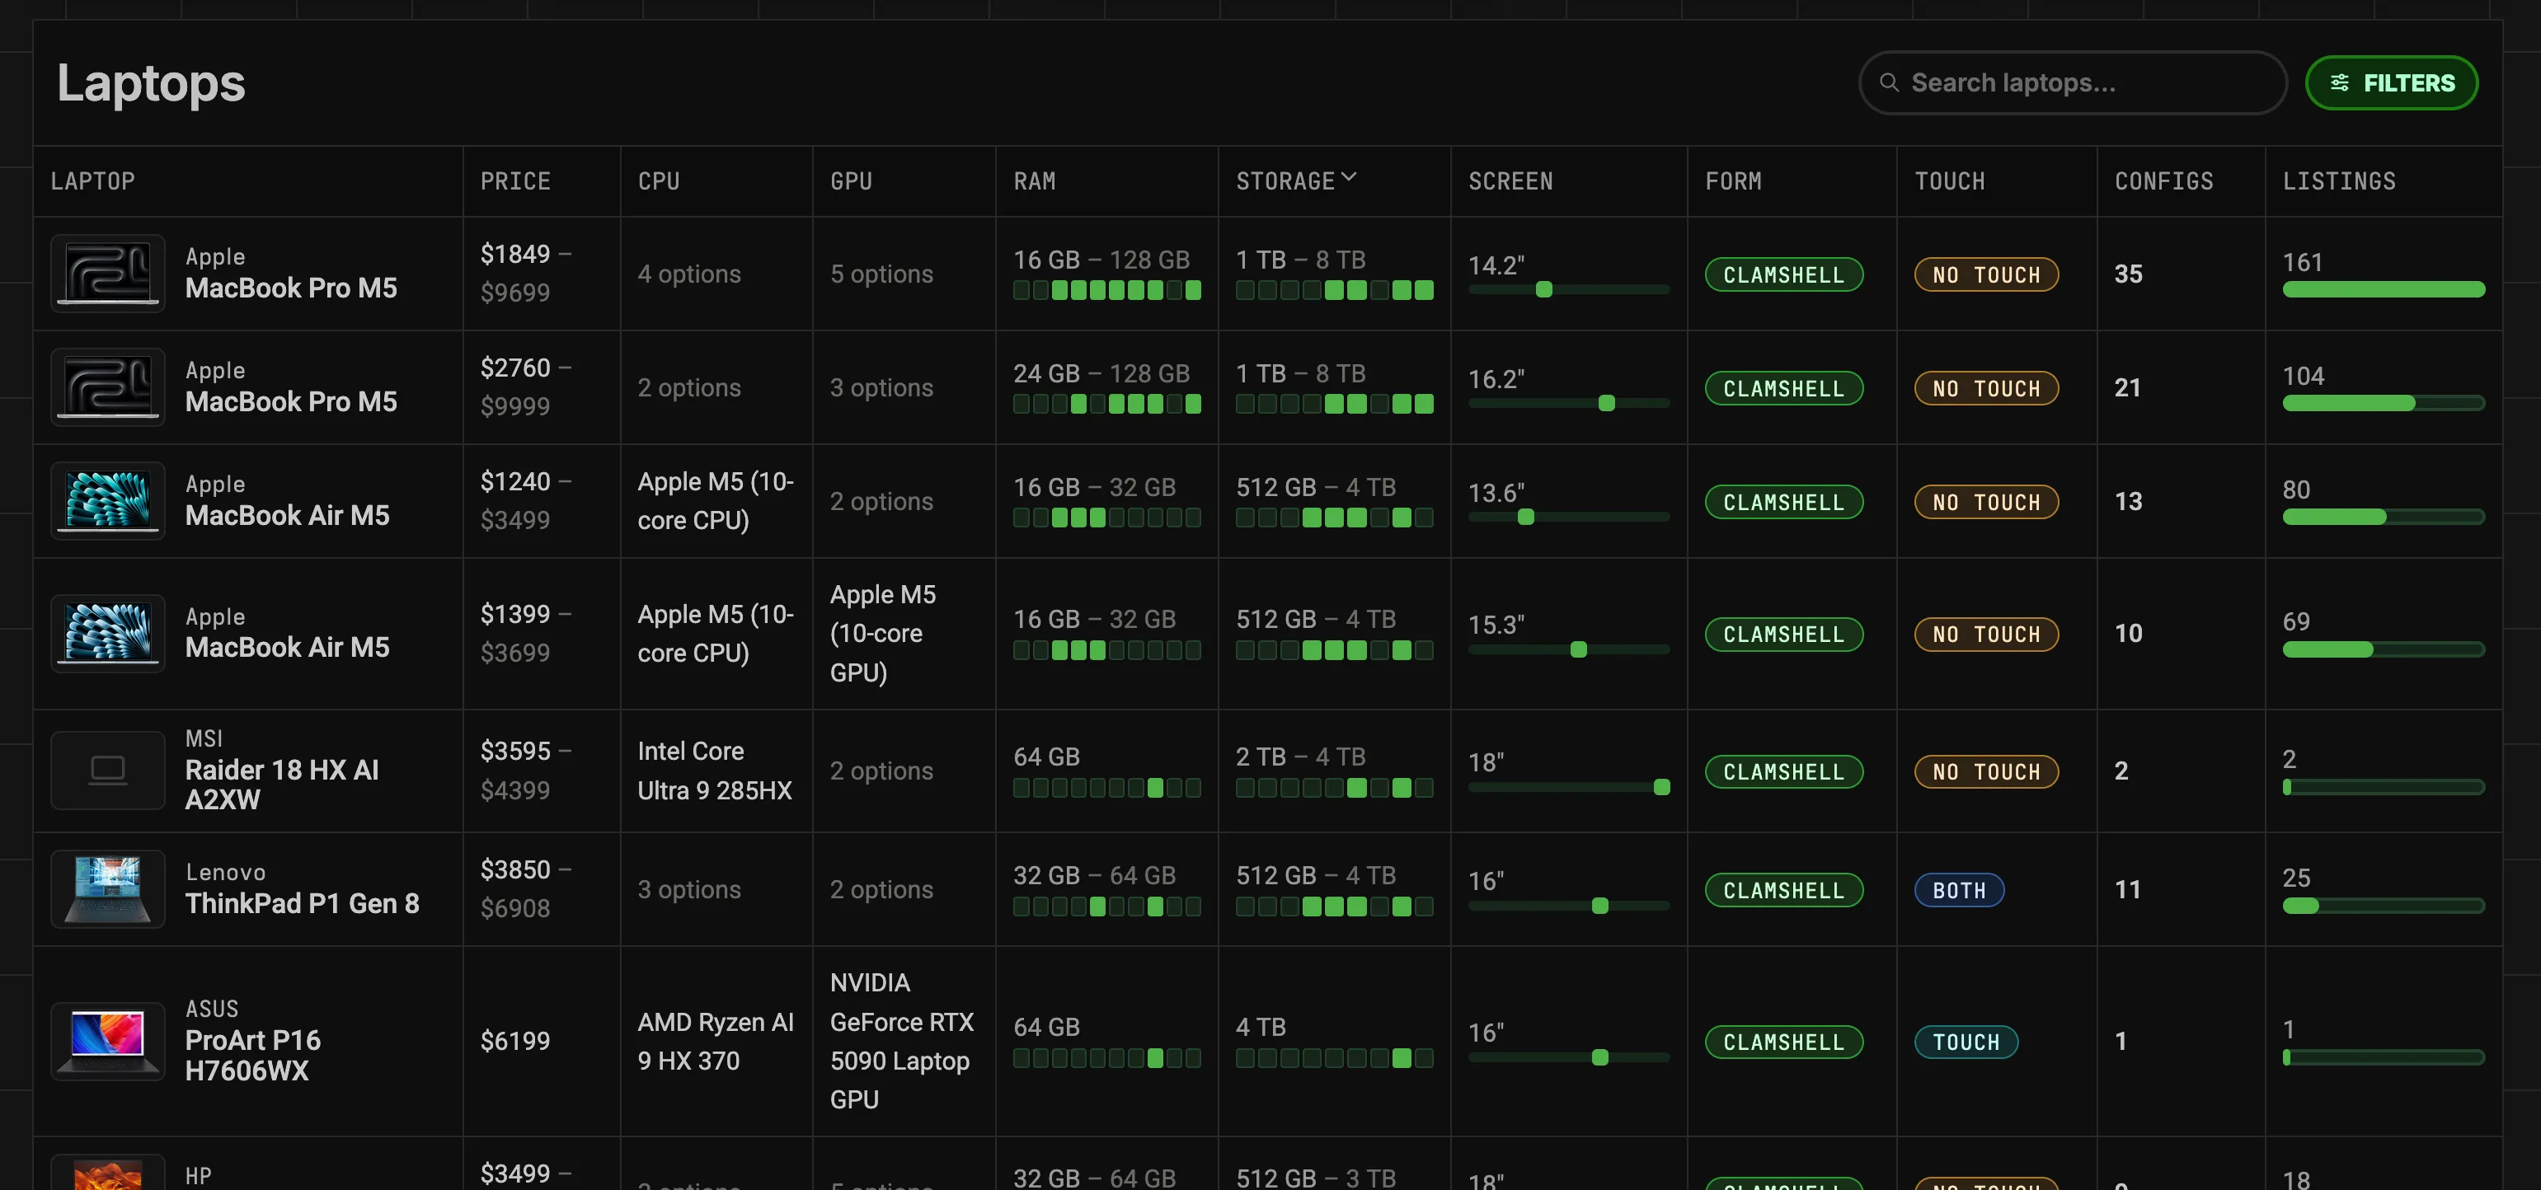
Task: Click the listings bar under 161
Action: [x=2384, y=290]
